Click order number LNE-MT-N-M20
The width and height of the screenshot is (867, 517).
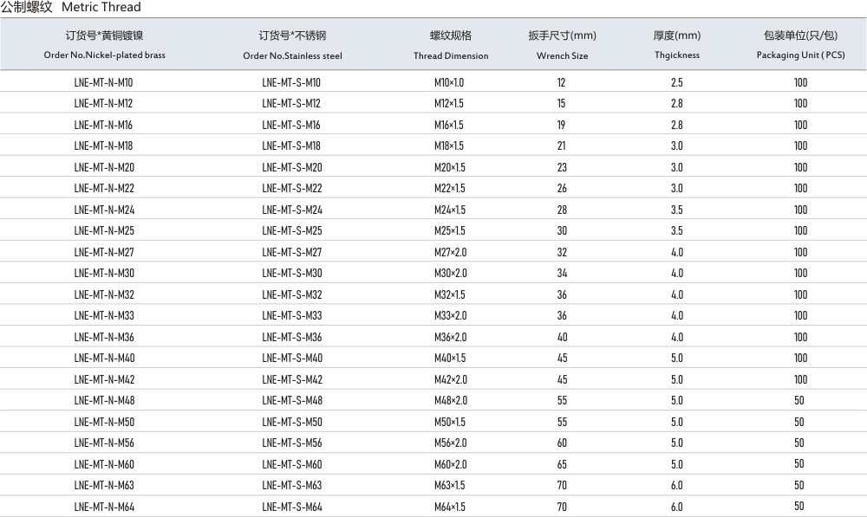[x=104, y=167]
